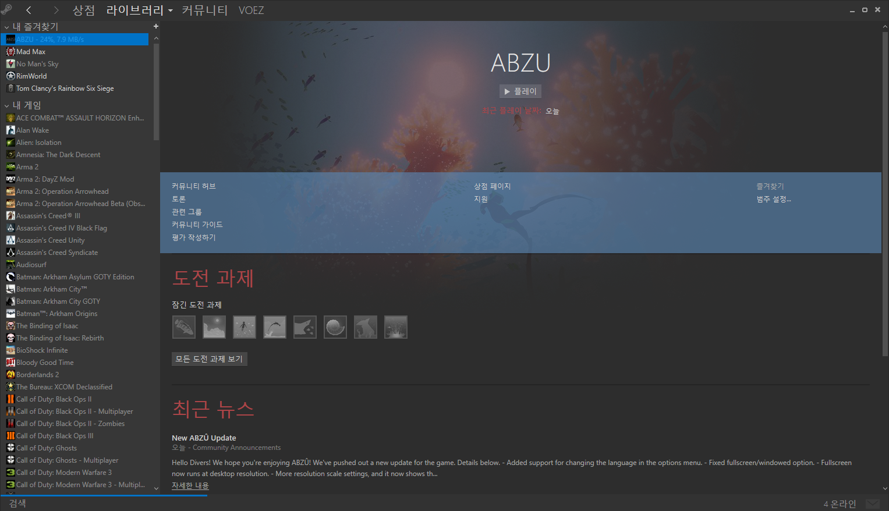Open the 관련 그룹 link
889x511 pixels.
(x=187, y=212)
